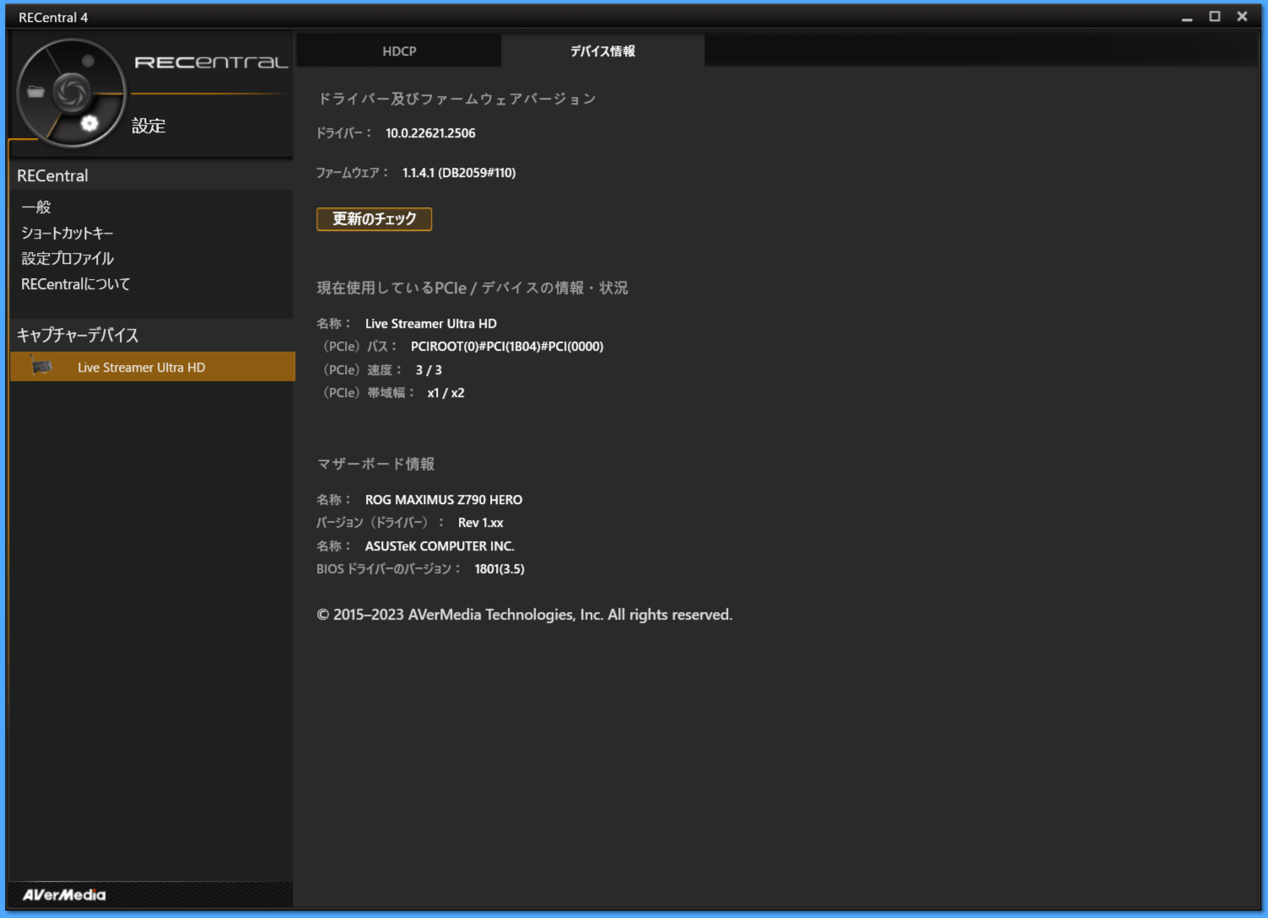The image size is (1268, 918).
Task: Click the マザーボード情報 heading
Action: point(376,464)
